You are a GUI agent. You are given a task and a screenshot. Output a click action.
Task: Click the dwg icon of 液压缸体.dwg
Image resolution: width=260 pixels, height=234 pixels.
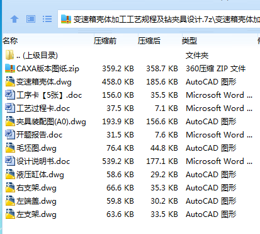(10, 174)
